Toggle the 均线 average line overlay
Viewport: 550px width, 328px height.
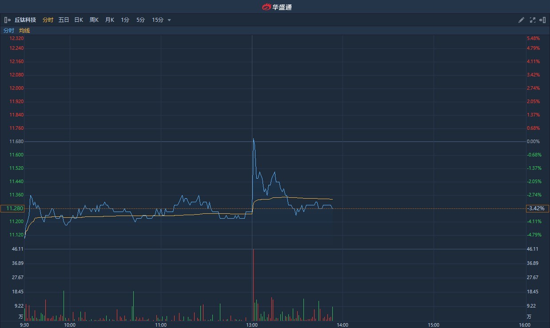coord(24,30)
